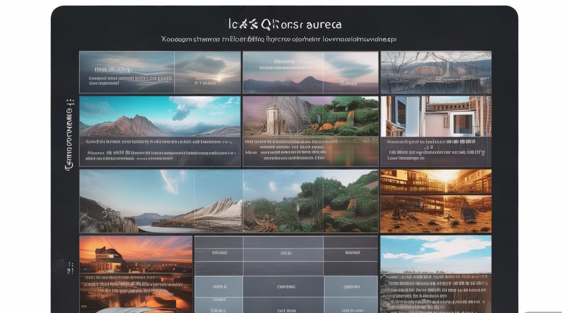The width and height of the screenshot is (562, 313).
Task: Select the sepia muddy street thumbnail
Action: coord(436,214)
